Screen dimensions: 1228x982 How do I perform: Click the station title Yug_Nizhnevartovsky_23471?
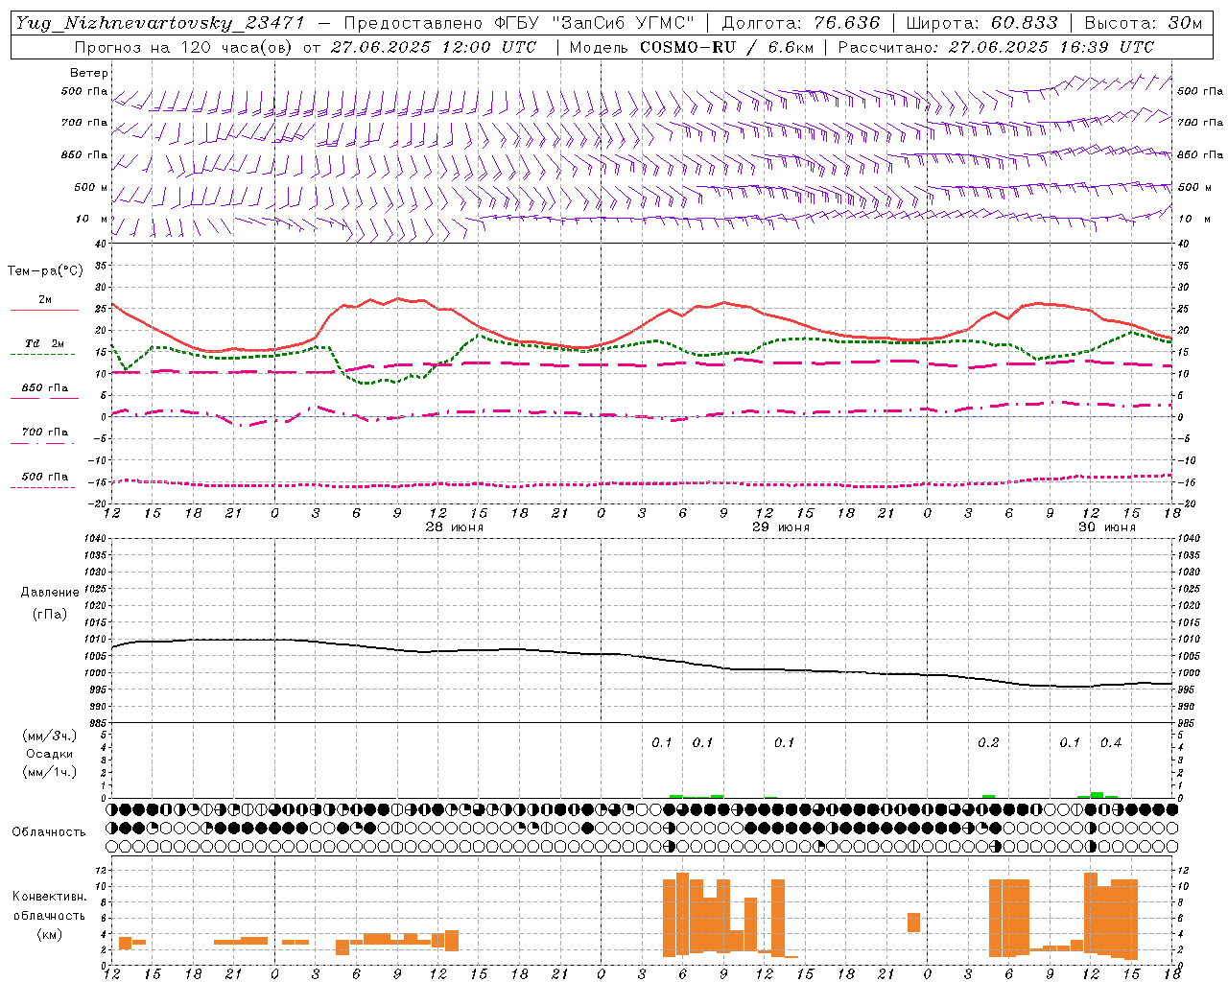click(159, 23)
